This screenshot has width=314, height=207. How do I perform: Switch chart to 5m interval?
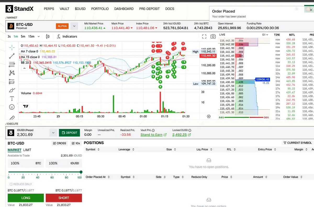click(23, 37)
